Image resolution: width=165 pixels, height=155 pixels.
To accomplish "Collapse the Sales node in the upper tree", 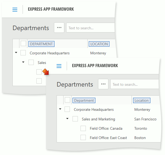I will pos(23,62).
